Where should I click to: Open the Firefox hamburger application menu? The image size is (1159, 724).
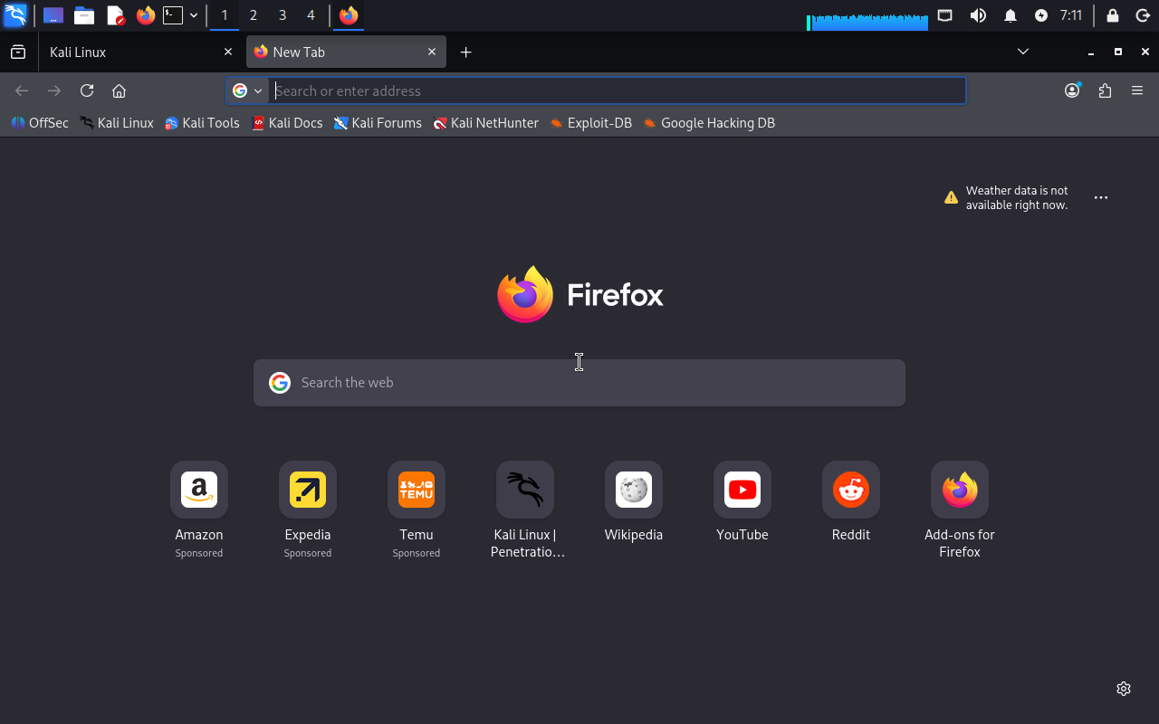(x=1137, y=90)
